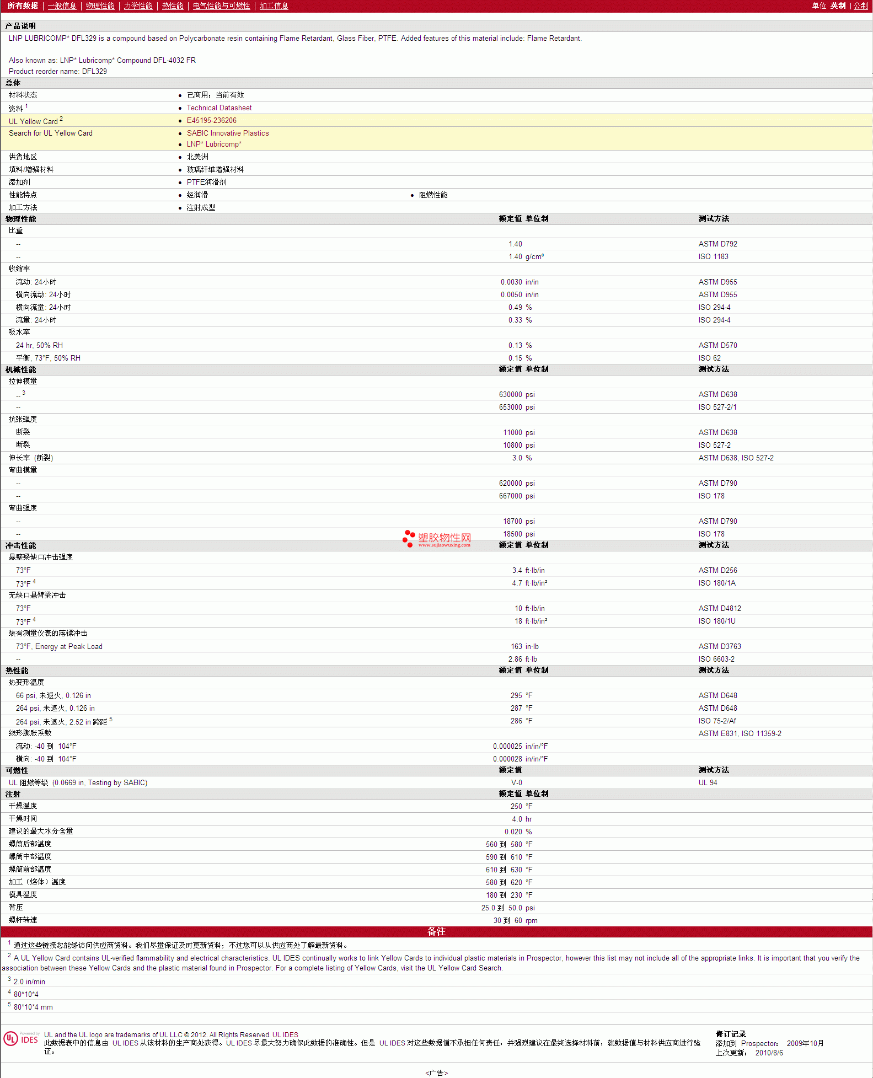
Task: Select the 力学性能 tab
Action: pos(138,6)
